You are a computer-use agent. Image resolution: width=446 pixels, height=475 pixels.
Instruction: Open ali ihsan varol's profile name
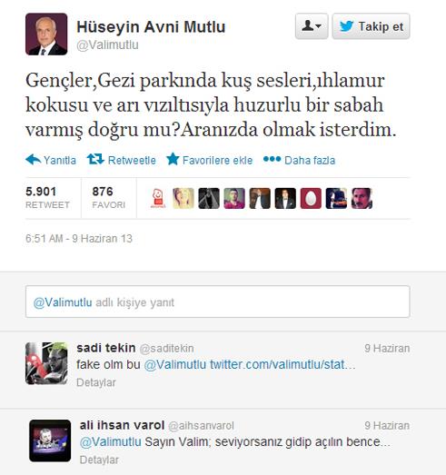tap(122, 425)
